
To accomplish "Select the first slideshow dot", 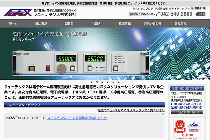I will [x=91, y=82].
